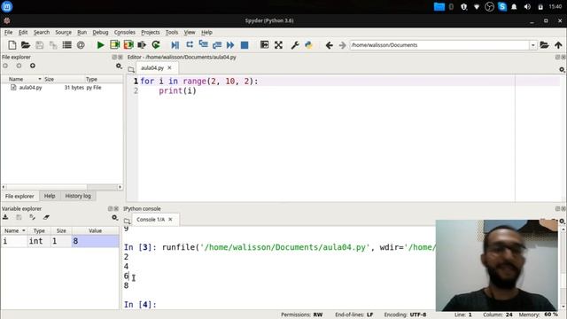Open the Editor options gear menu
This screenshot has height=319, width=567.
point(562,69)
